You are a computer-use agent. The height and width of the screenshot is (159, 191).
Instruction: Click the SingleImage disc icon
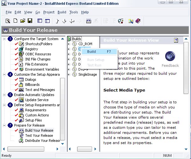74,74
